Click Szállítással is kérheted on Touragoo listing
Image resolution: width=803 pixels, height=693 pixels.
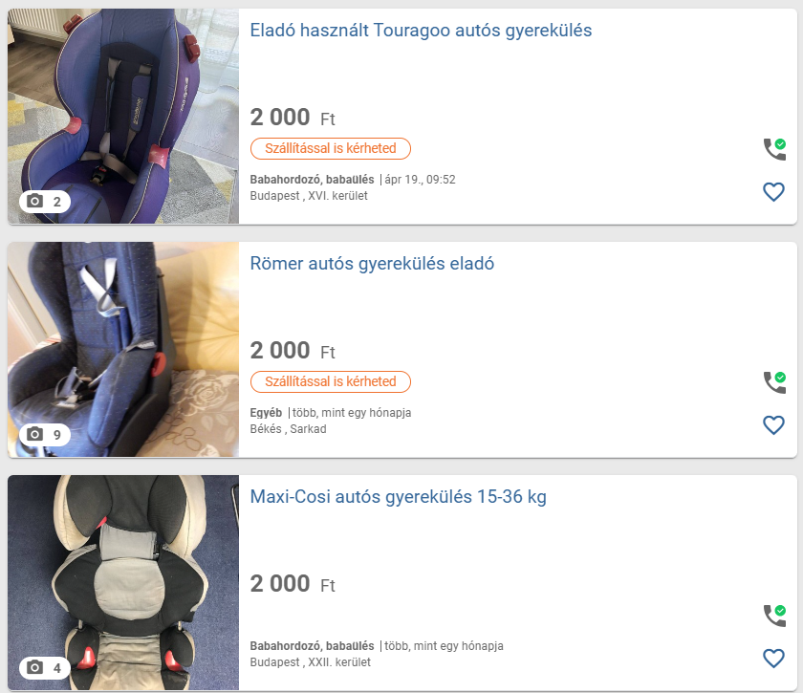(331, 148)
